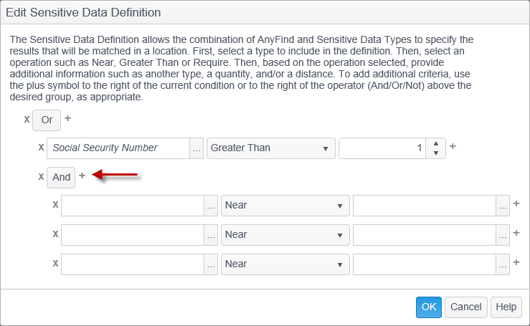Open the Greater Than operation dropdown

[271, 148]
